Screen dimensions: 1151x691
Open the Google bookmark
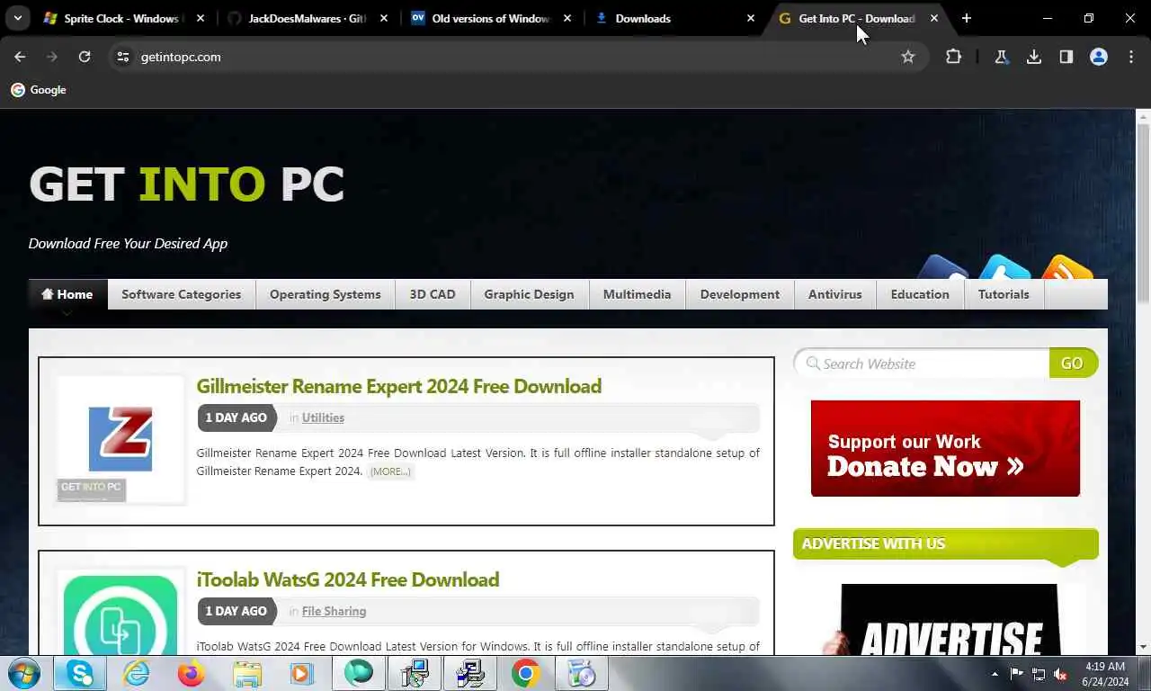(39, 90)
